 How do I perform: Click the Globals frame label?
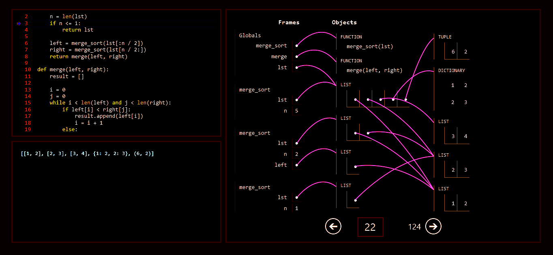point(250,36)
